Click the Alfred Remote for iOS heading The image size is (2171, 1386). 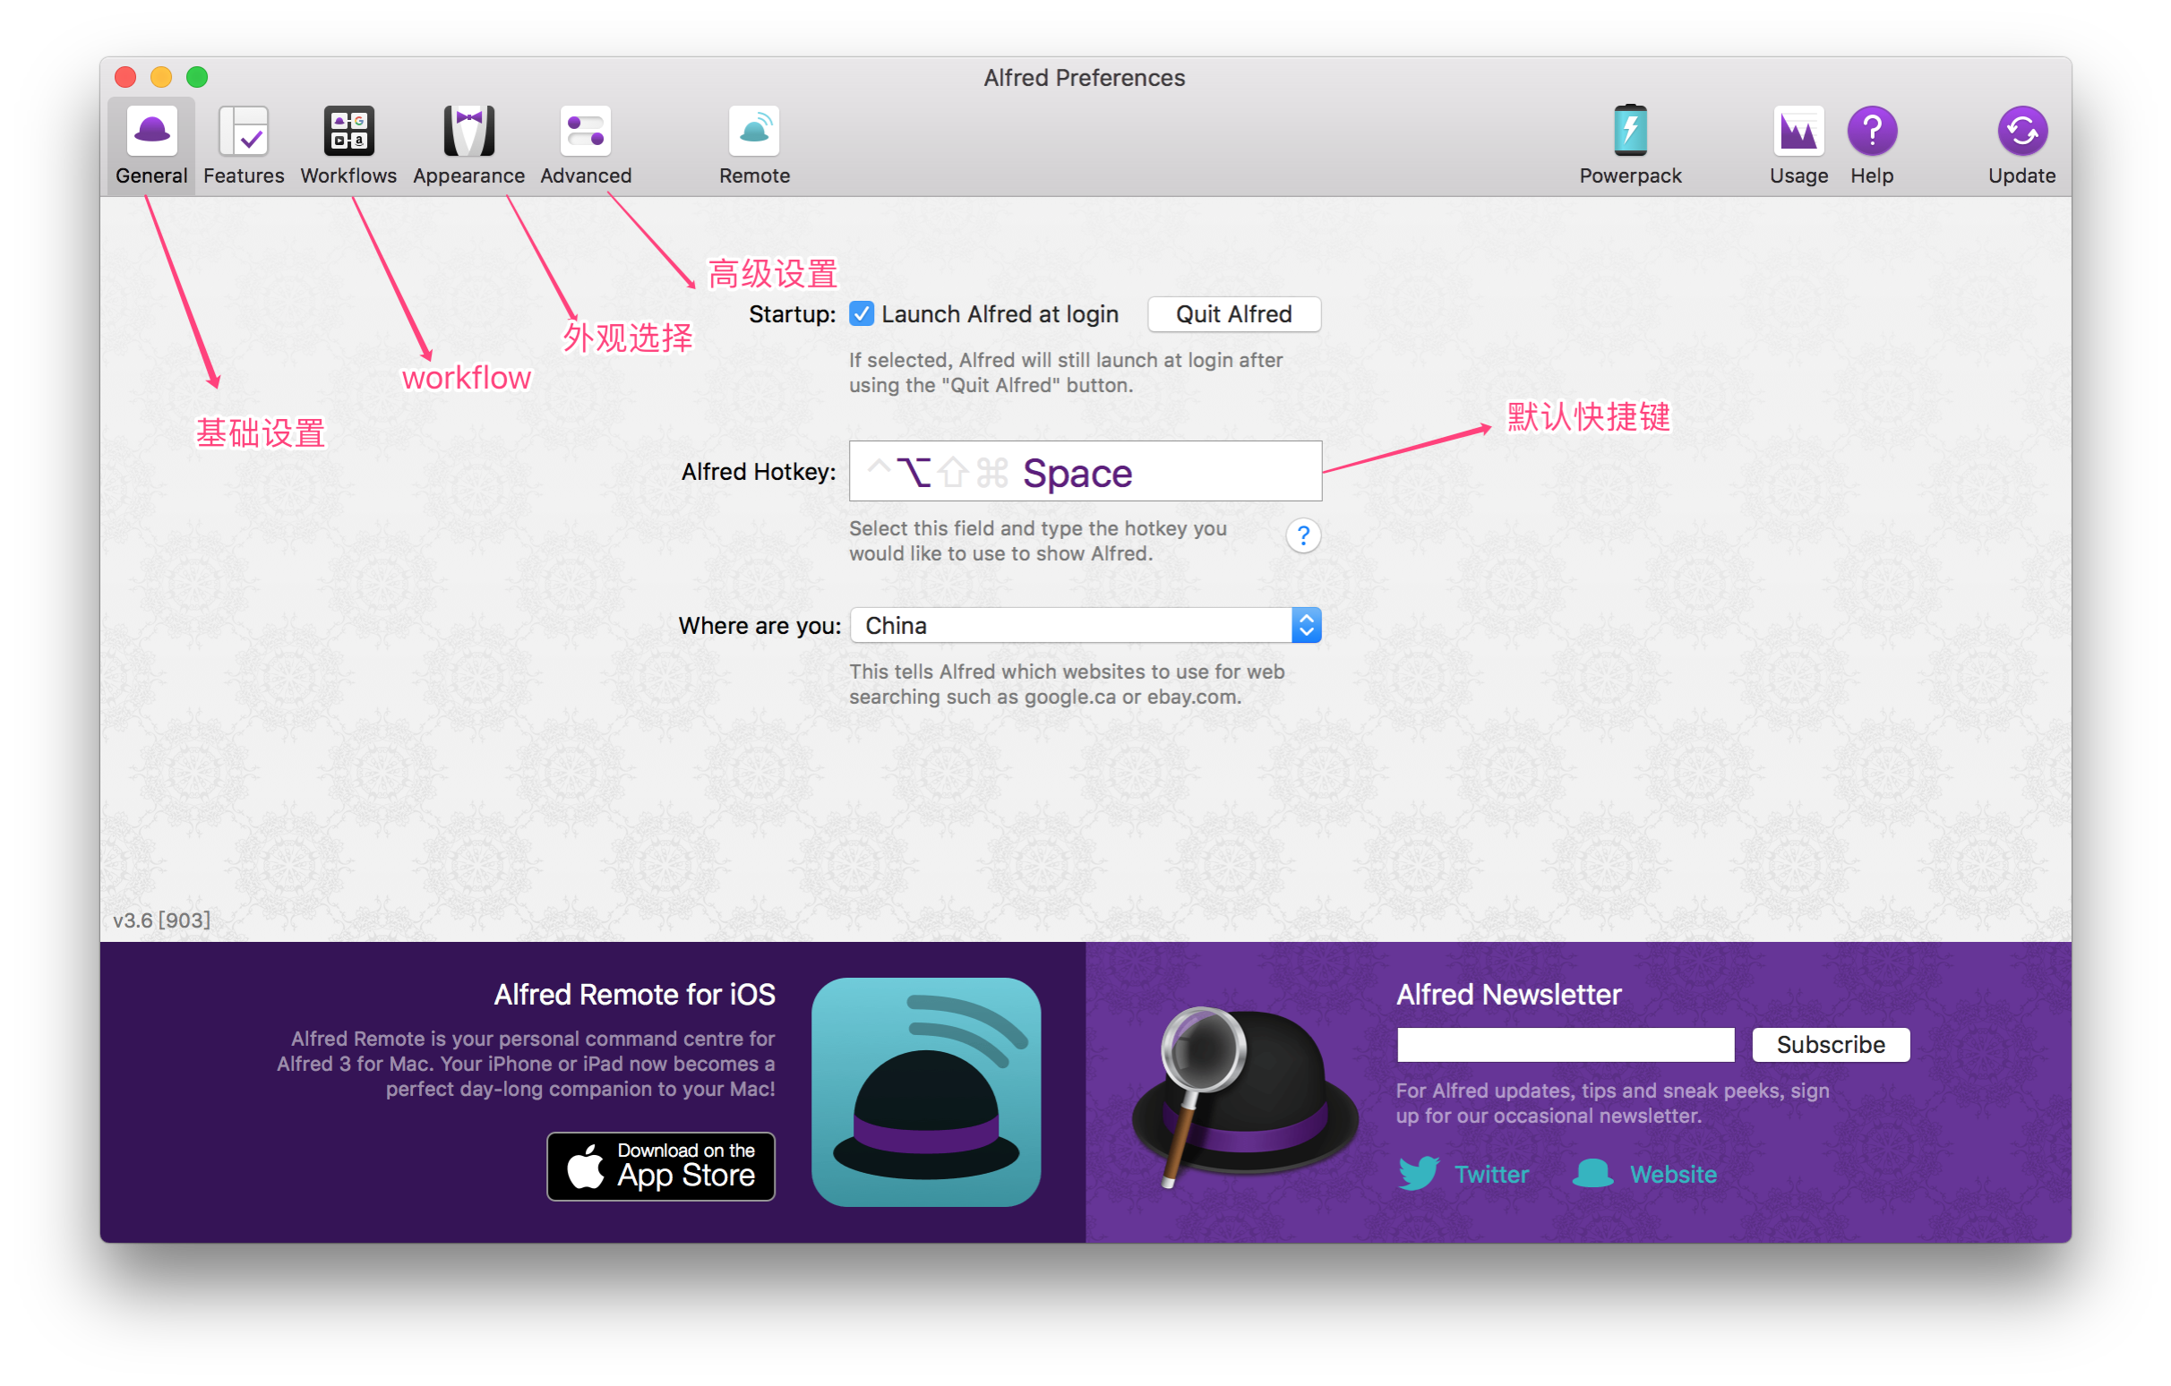(635, 994)
